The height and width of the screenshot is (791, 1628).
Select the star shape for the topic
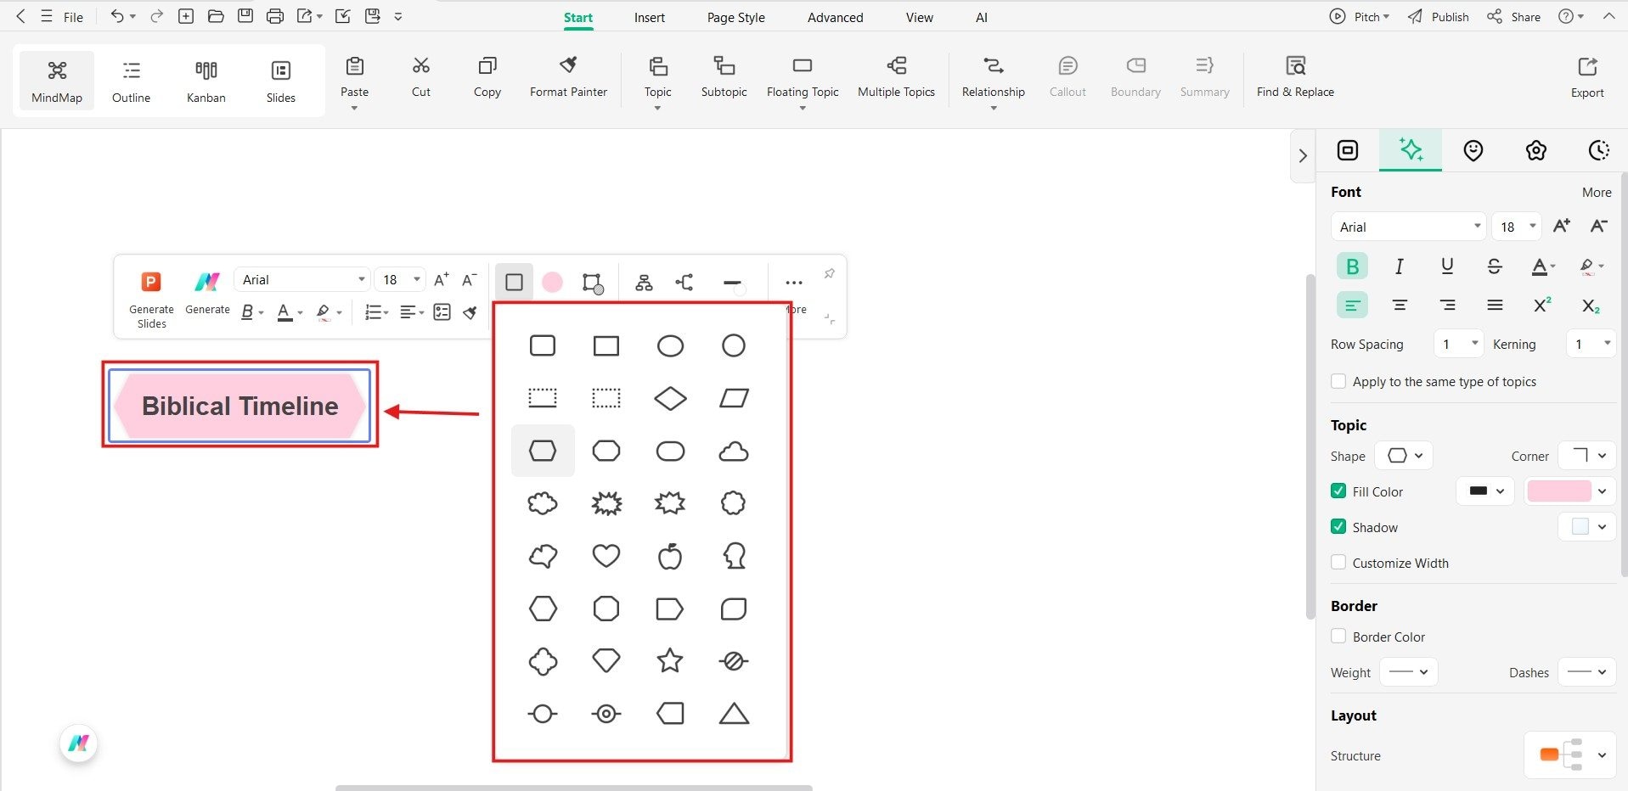click(670, 661)
